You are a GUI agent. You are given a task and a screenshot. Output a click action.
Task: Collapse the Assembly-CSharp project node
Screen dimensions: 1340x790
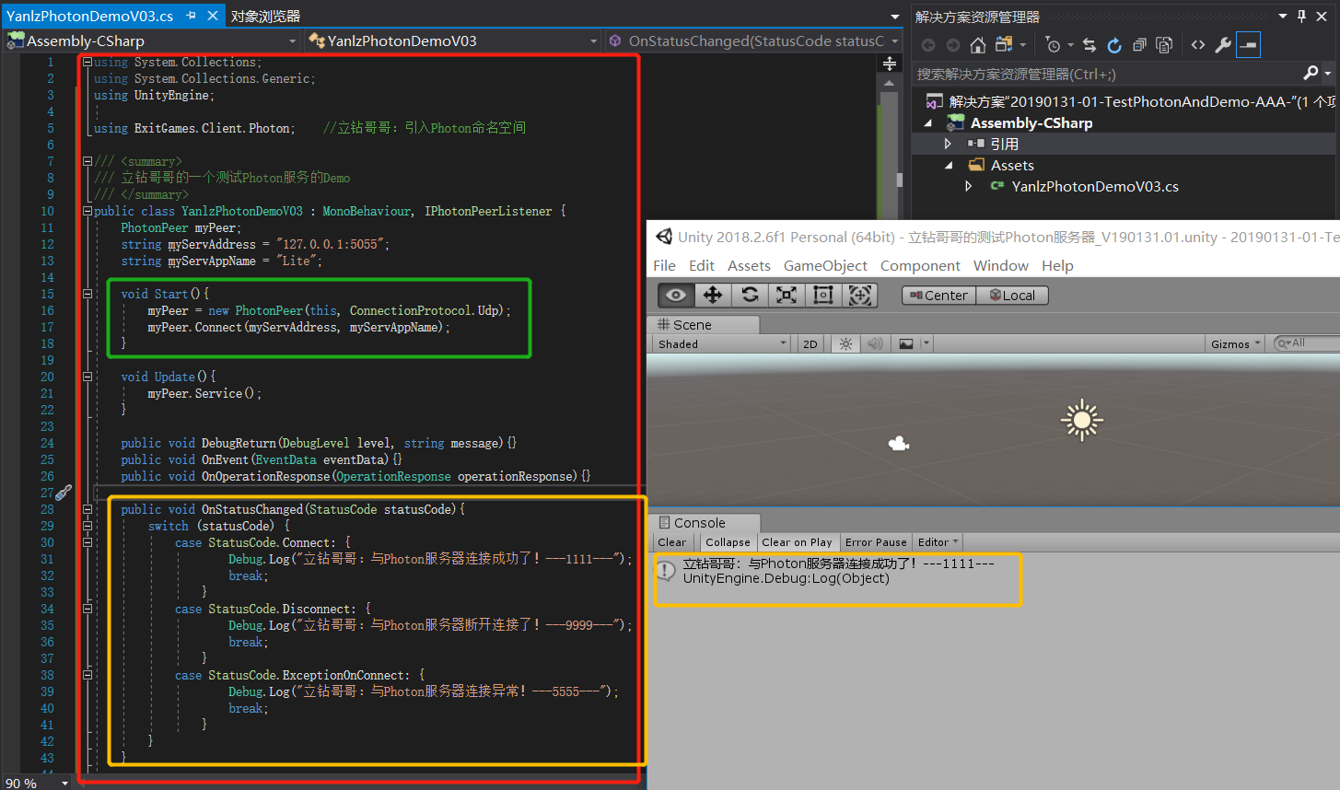click(927, 123)
